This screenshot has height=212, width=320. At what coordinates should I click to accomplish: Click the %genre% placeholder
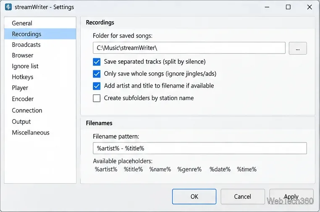pyautogui.click(x=189, y=169)
